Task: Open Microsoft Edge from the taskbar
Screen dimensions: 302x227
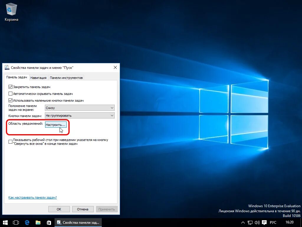Action: 27,223
